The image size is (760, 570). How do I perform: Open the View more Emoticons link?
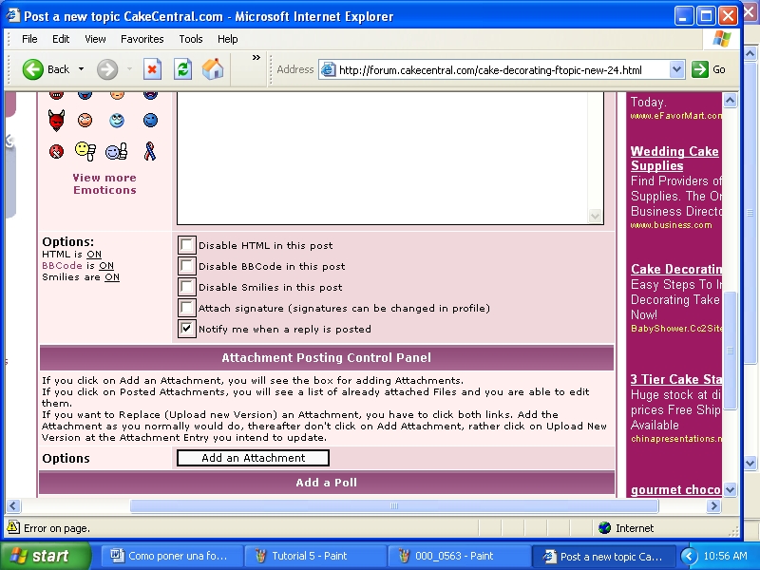[x=104, y=183]
